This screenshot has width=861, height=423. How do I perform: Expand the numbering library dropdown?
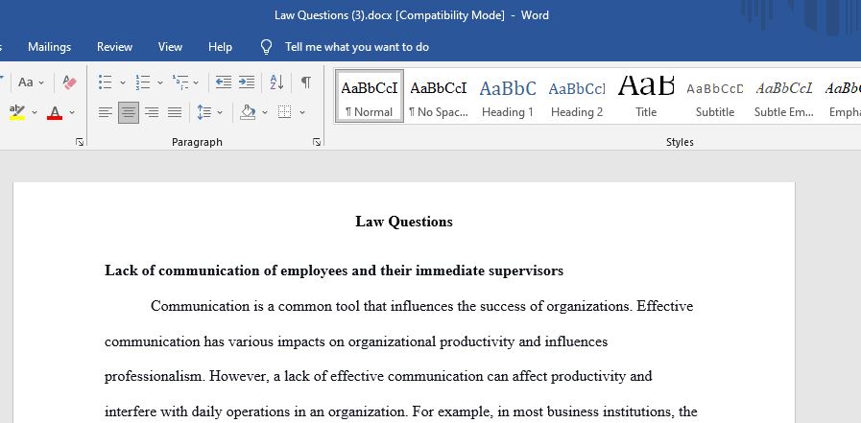(x=160, y=82)
